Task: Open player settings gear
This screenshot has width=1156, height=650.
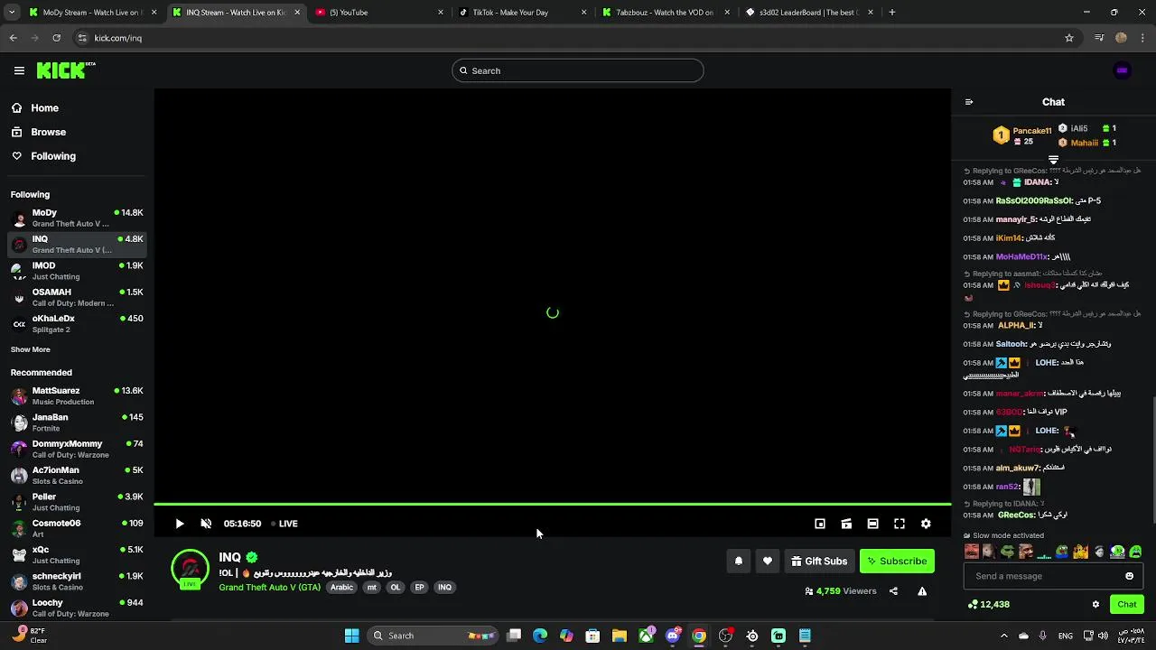Action: click(x=926, y=524)
